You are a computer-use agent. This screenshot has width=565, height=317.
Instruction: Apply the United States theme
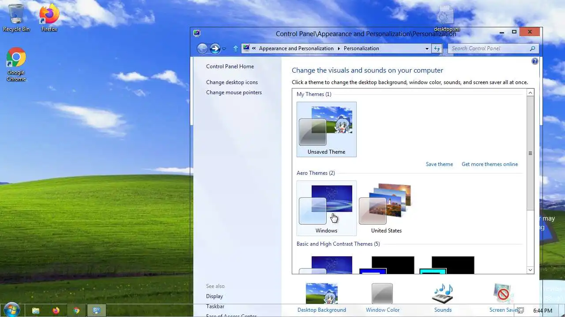click(x=386, y=208)
